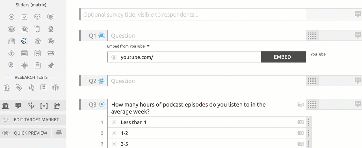Pick the mobile phone question type icon
Viewport: 362px width, 148px height.
[38, 29]
